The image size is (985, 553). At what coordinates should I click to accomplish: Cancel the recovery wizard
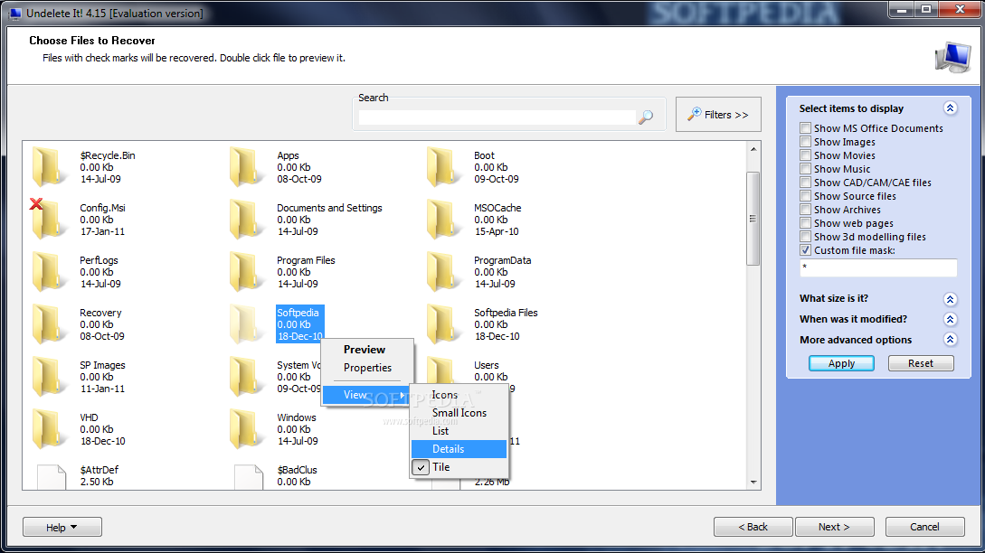pyautogui.click(x=924, y=527)
